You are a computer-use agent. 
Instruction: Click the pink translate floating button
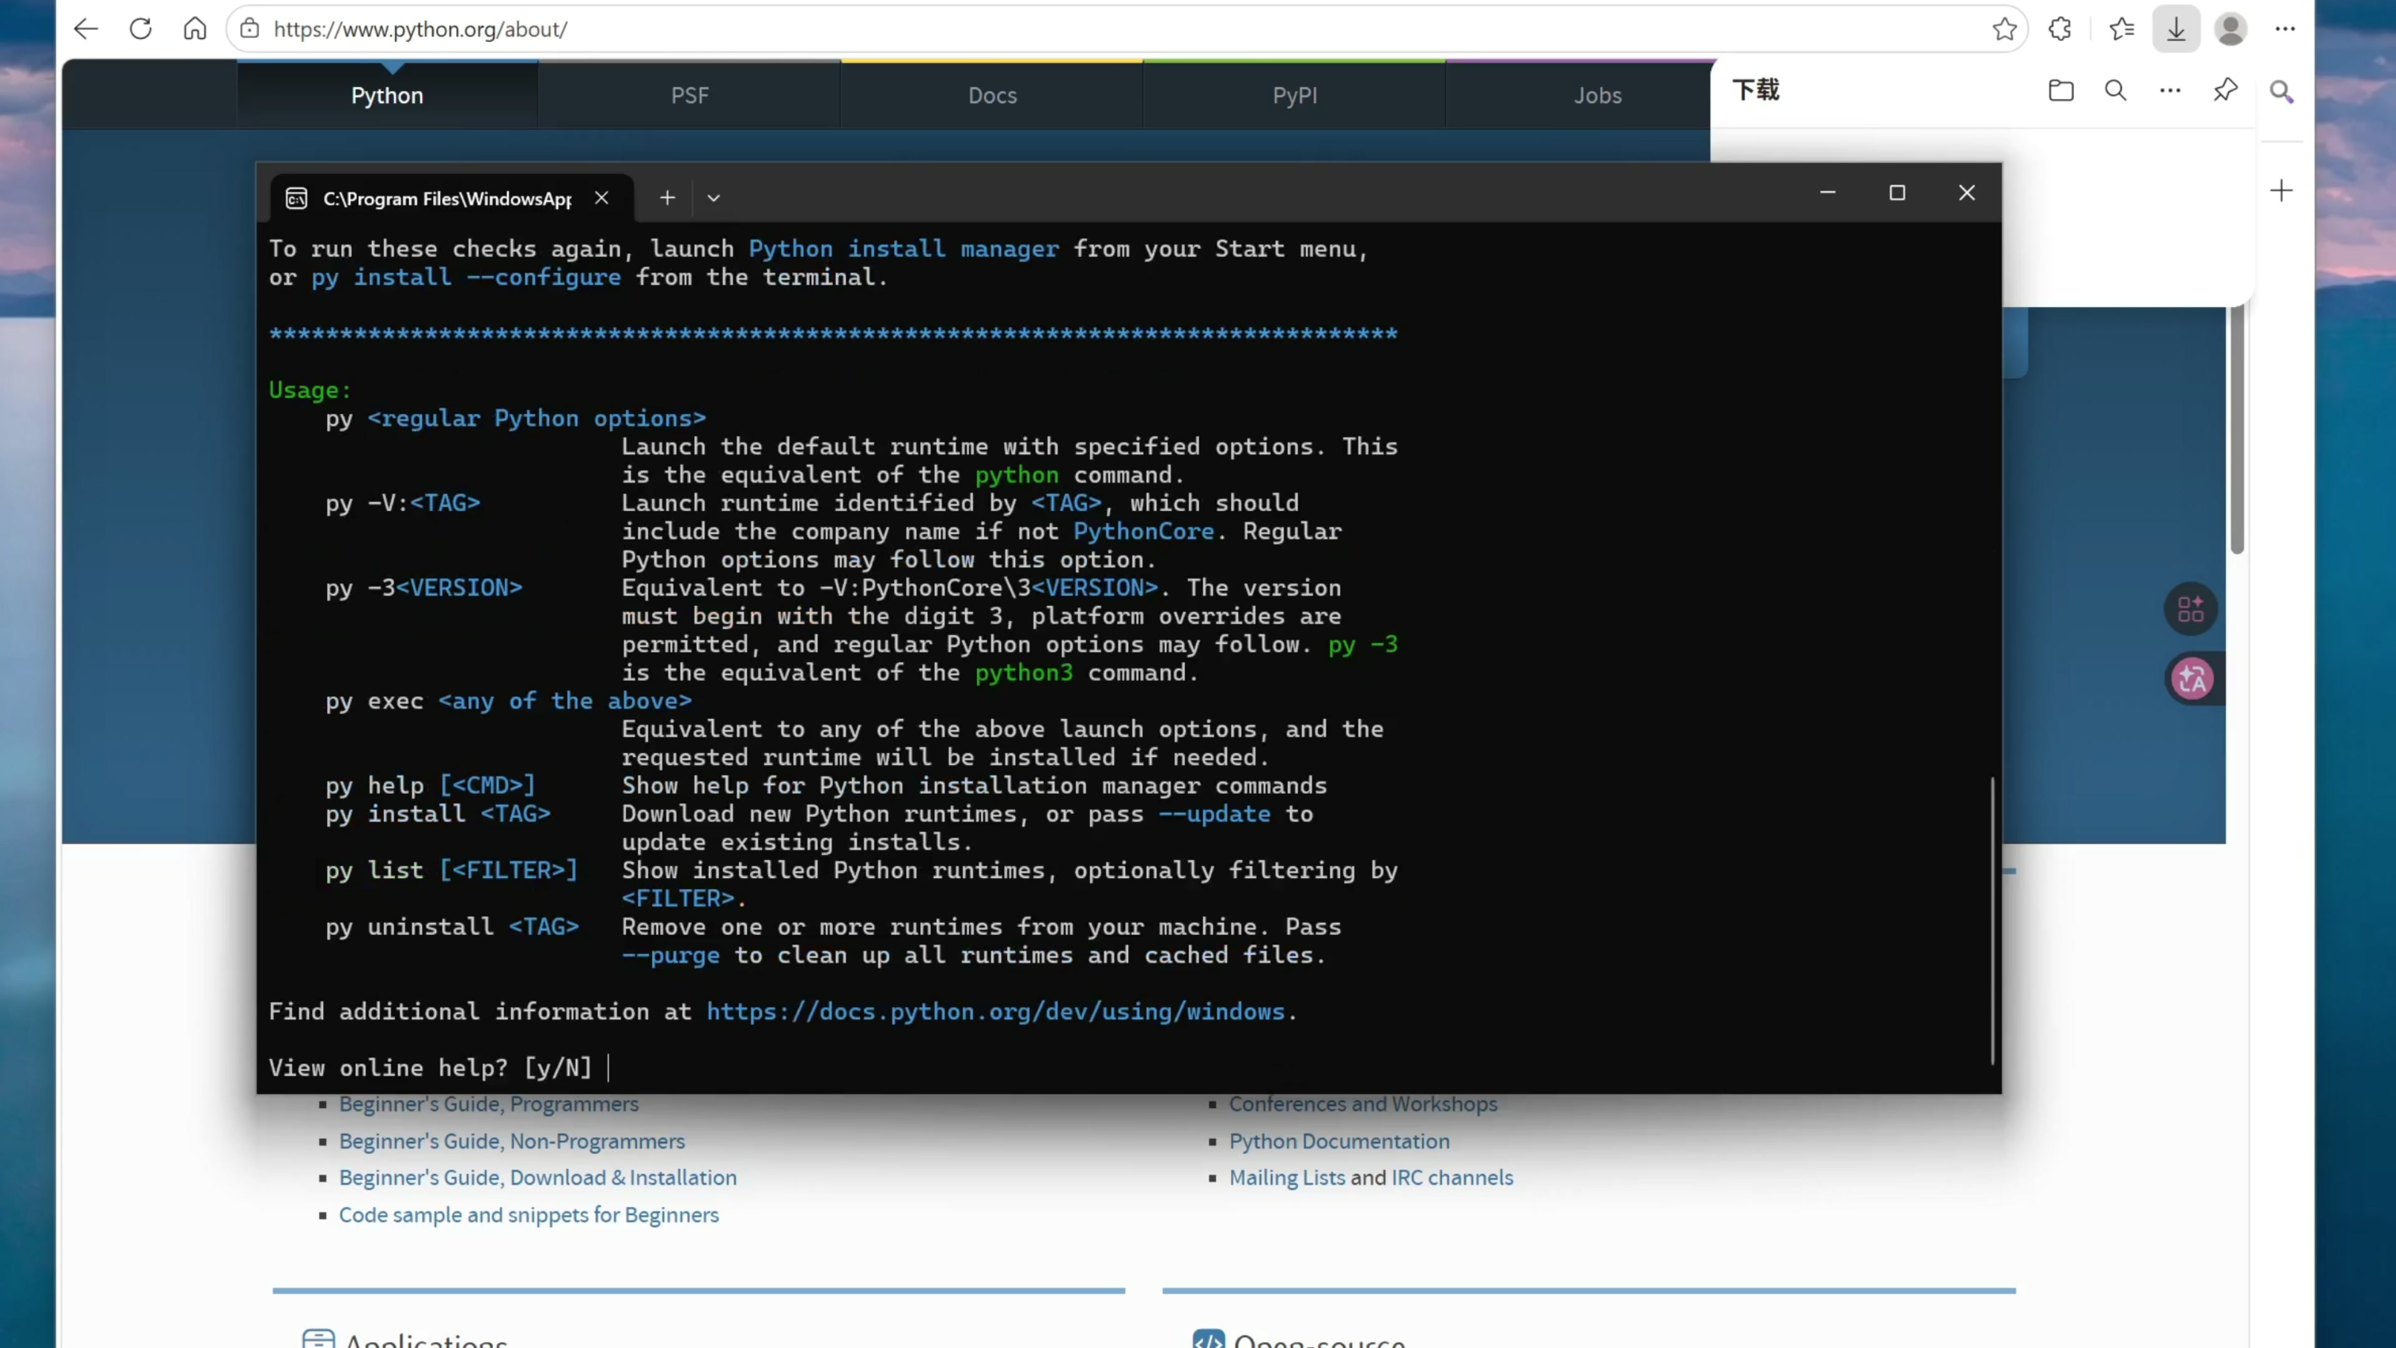(2193, 678)
